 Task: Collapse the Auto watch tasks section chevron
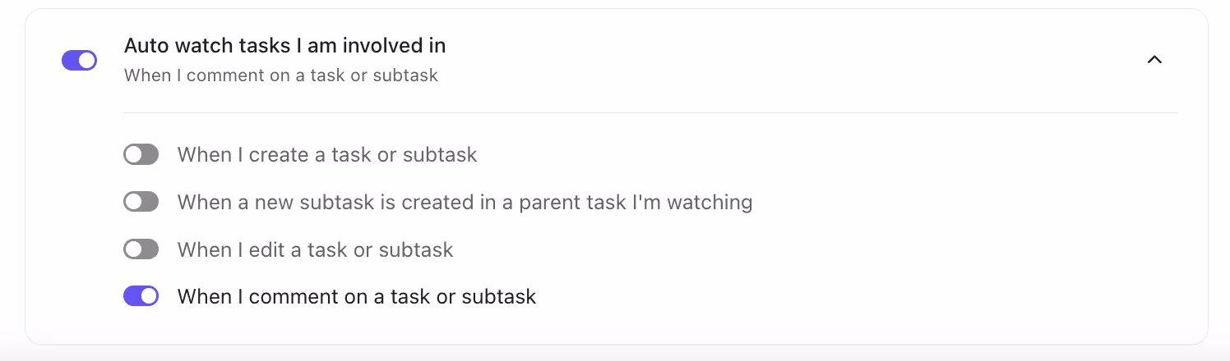tap(1154, 60)
